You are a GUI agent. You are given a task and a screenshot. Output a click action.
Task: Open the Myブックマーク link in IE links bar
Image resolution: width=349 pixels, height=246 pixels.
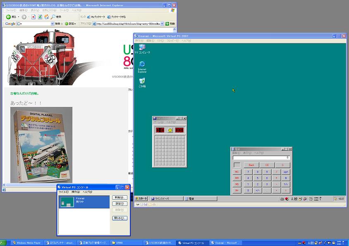[x=96, y=17]
